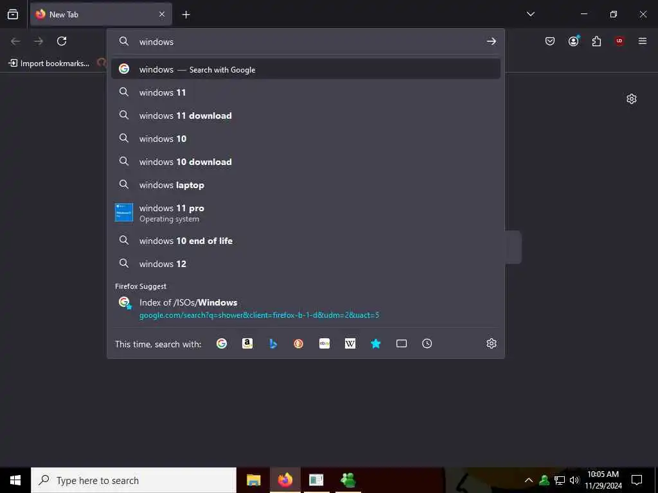Go forward one page
658x493 pixels.
[x=39, y=41]
